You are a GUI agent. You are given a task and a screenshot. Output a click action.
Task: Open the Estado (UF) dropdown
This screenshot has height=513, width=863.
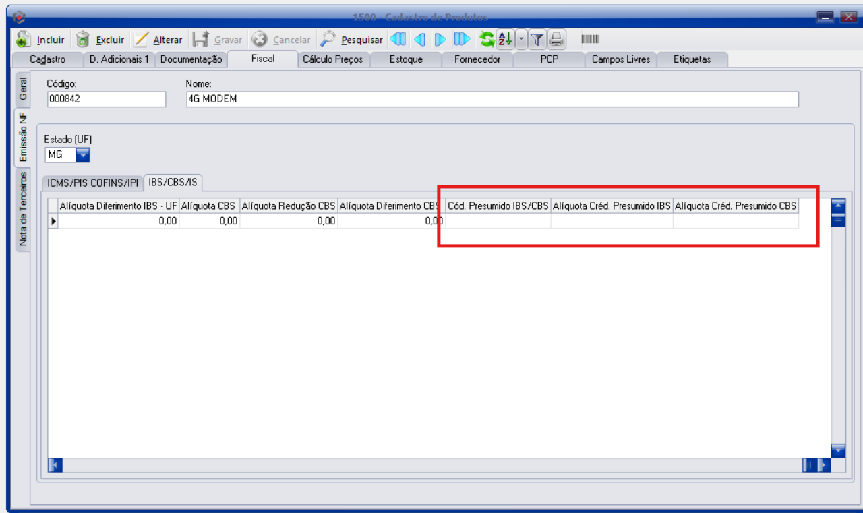pos(82,155)
